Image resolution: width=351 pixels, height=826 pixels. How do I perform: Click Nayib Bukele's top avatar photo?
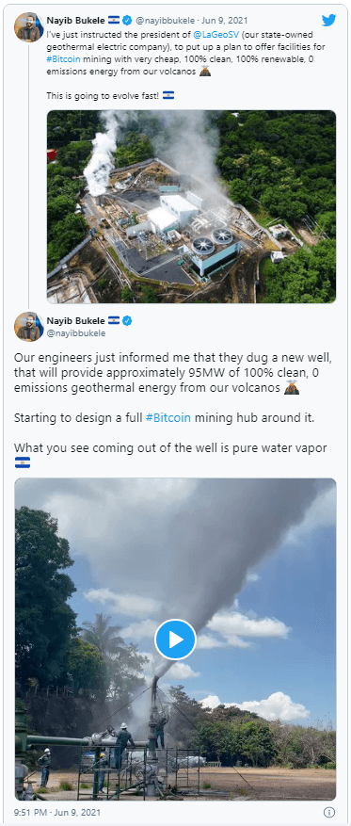click(x=28, y=27)
